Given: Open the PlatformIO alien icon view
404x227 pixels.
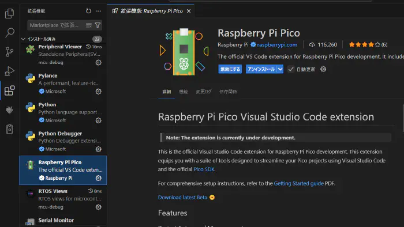Looking at the screenshot, I should [10, 110].
